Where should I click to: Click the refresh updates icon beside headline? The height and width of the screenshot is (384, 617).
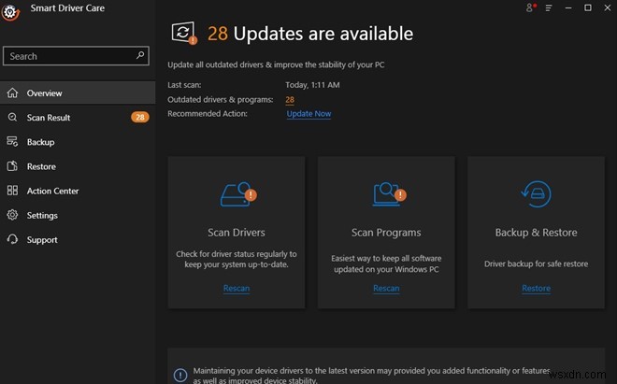[x=182, y=34]
